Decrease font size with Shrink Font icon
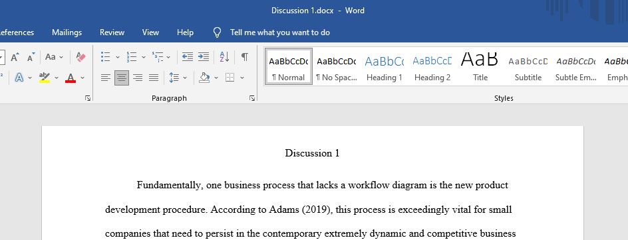Image resolution: width=628 pixels, height=240 pixels. [31, 57]
